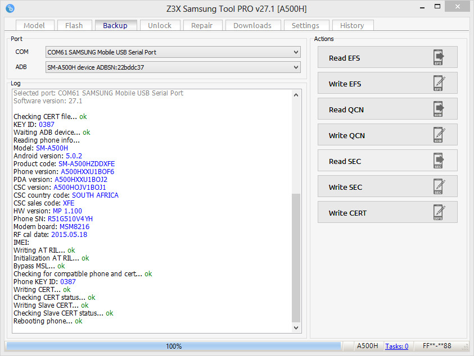
Task: Switch to the Unlock tab
Action: (x=160, y=25)
